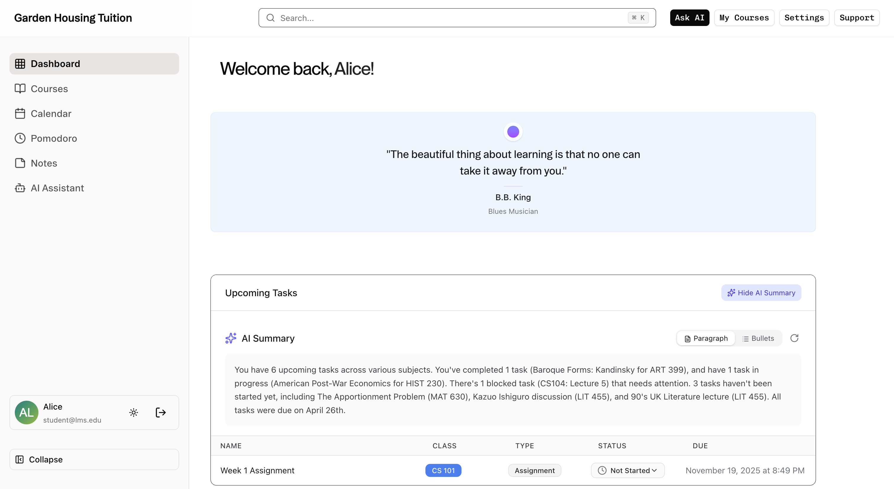Screen dimensions: 894x489
Task: Click the Ask AI button
Action: coord(689,18)
